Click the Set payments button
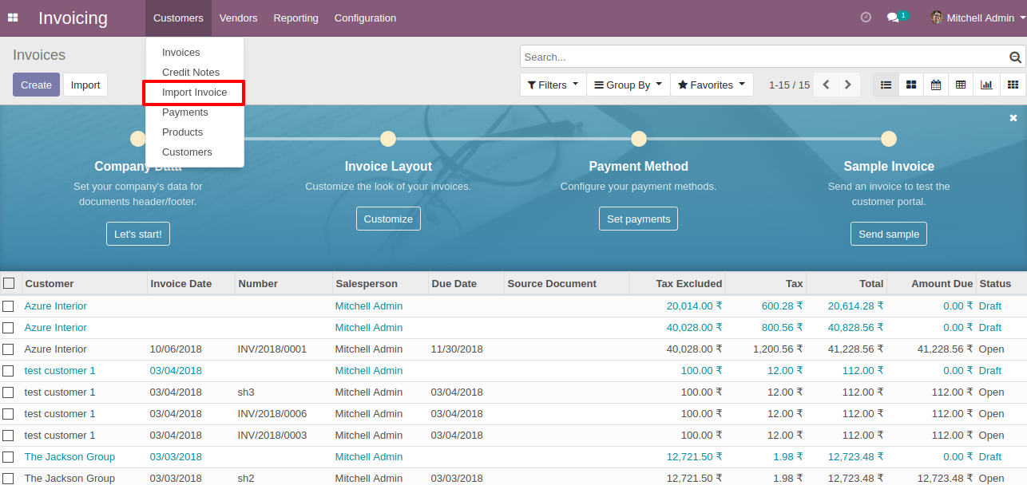This screenshot has width=1027, height=485. coord(638,219)
